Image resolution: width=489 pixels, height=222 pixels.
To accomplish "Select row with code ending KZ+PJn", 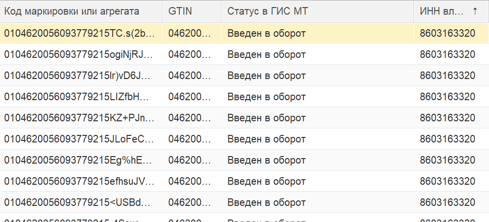I will 244,118.
